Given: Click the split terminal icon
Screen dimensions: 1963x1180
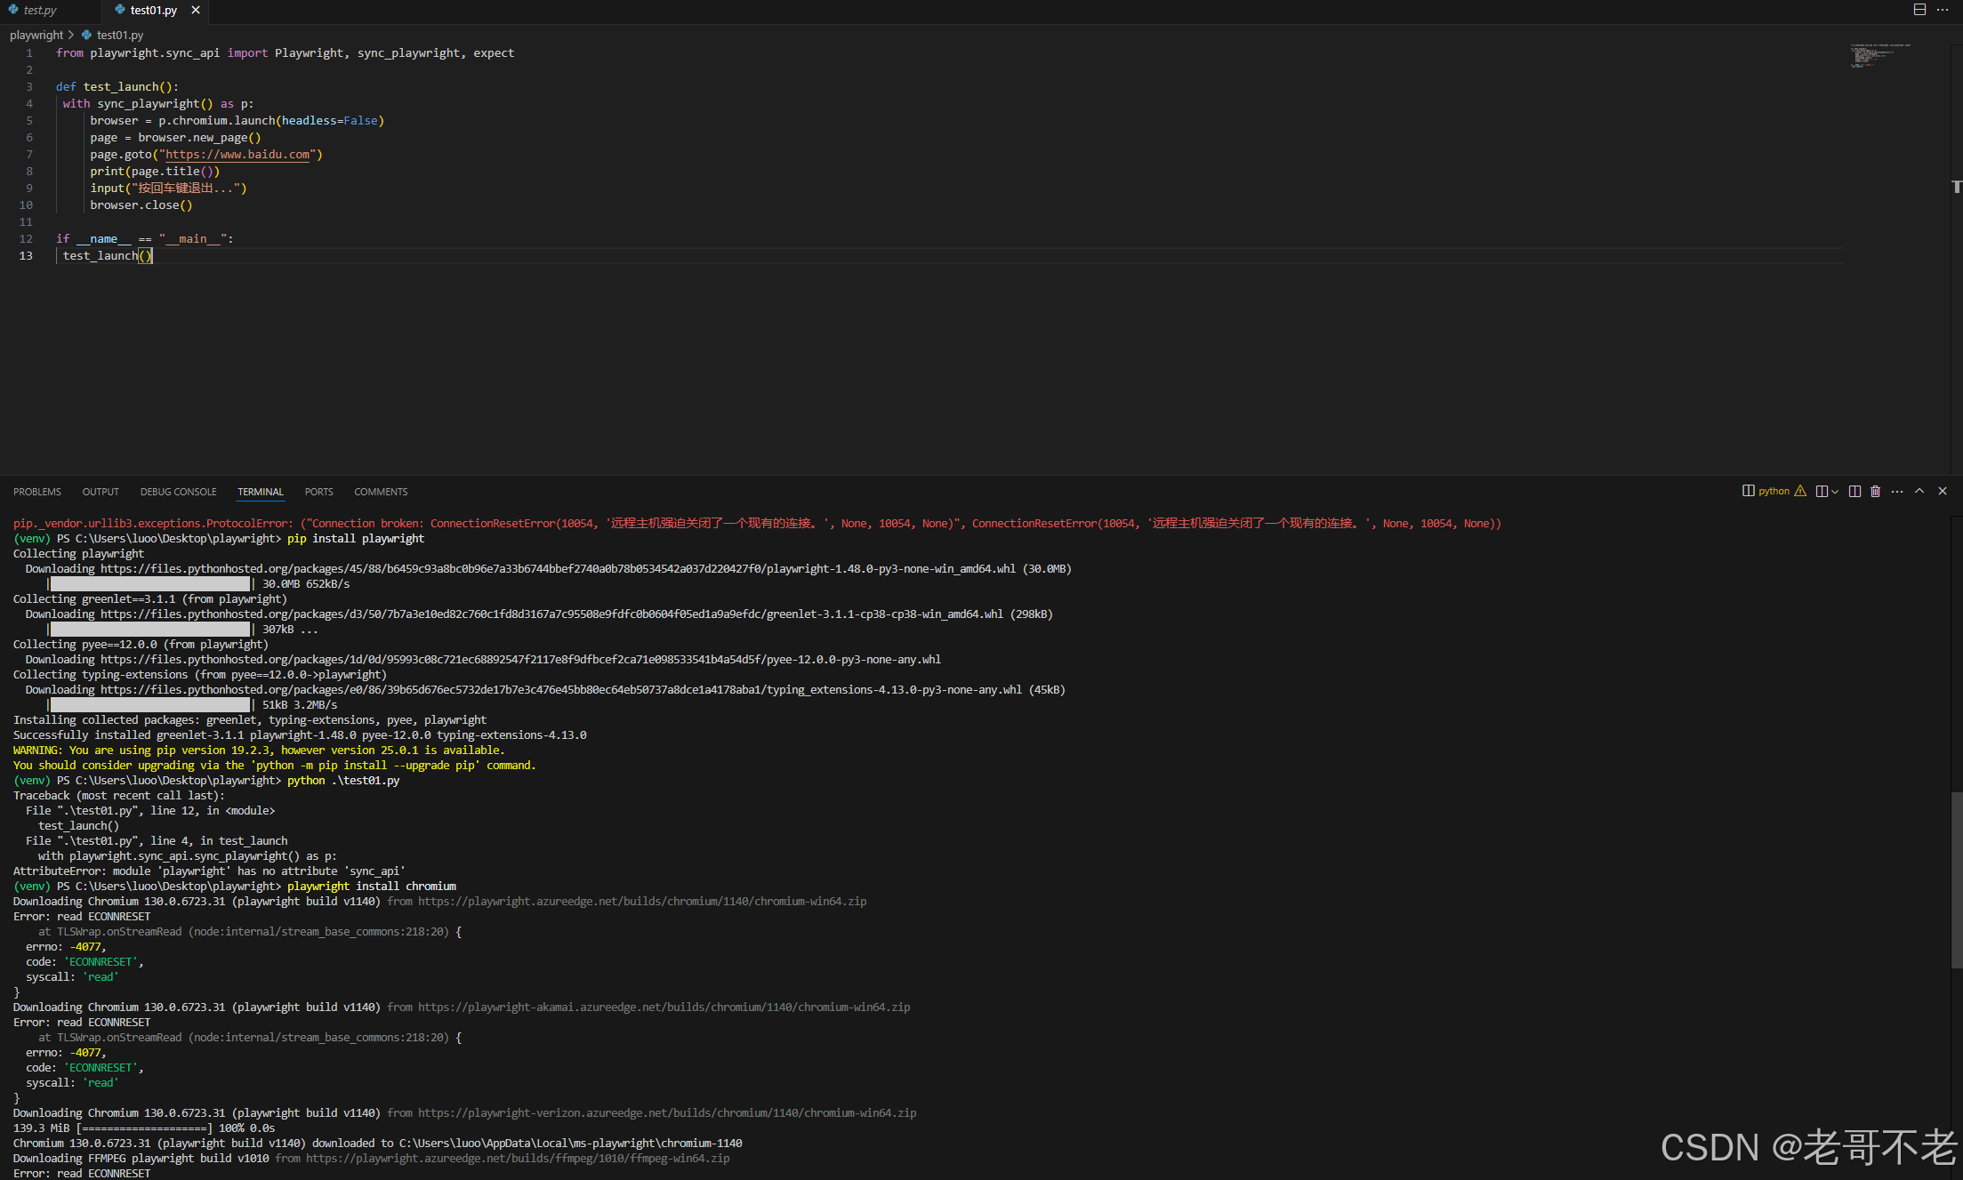Looking at the screenshot, I should pos(1854,491).
